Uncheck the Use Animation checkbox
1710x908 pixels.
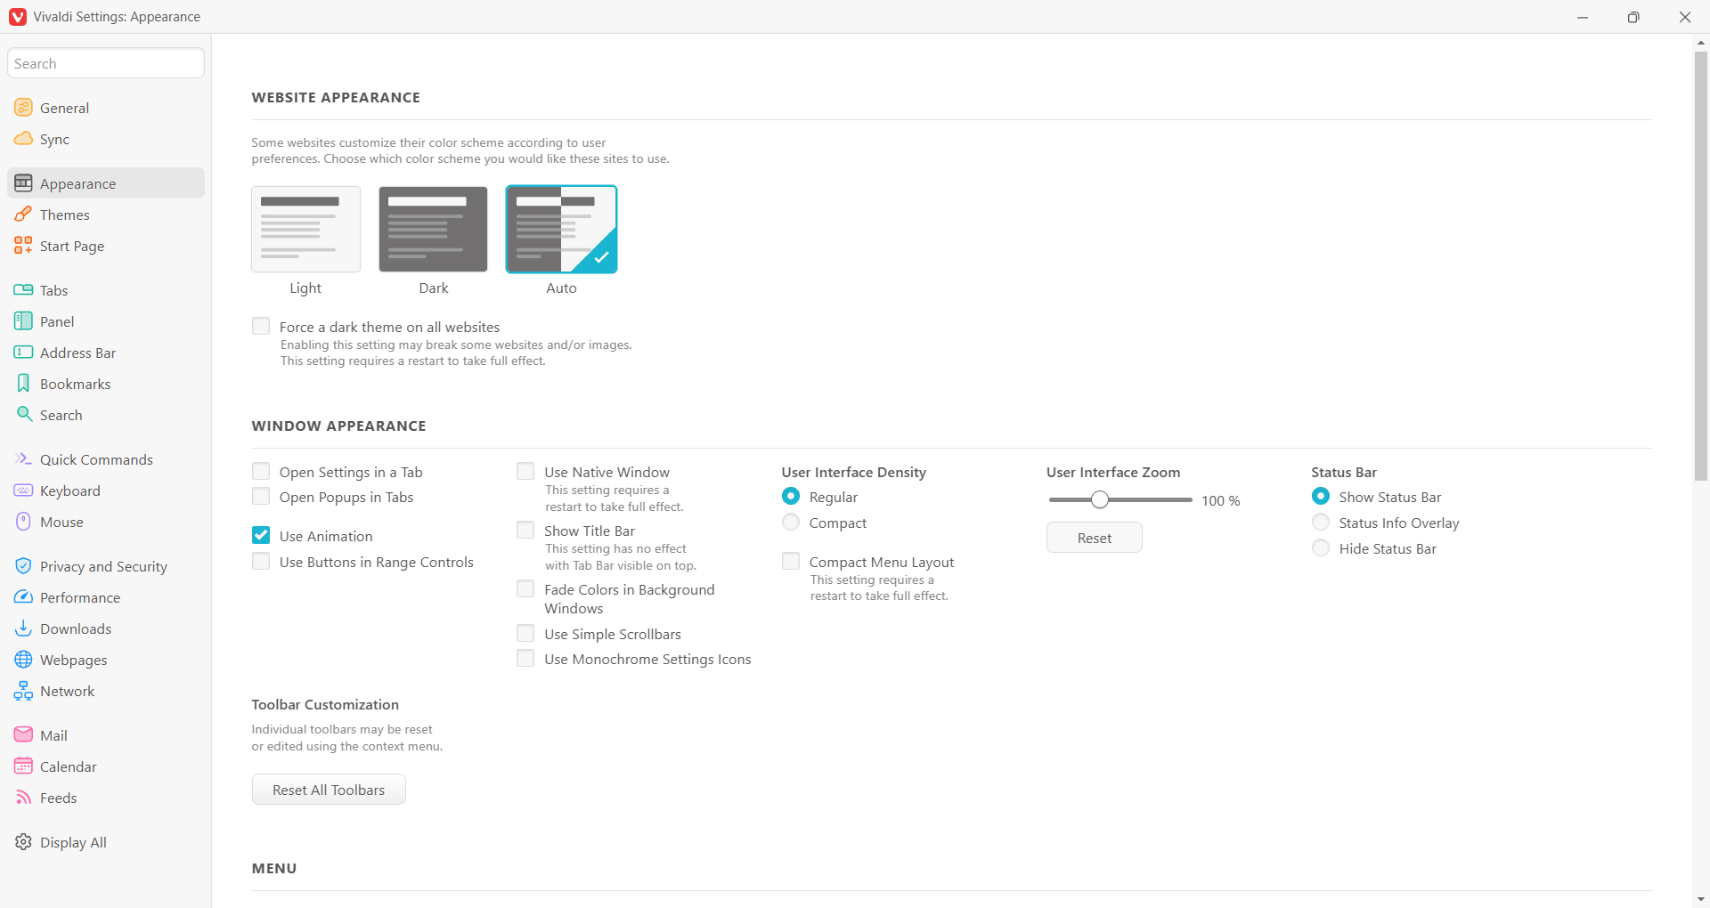tap(261, 536)
